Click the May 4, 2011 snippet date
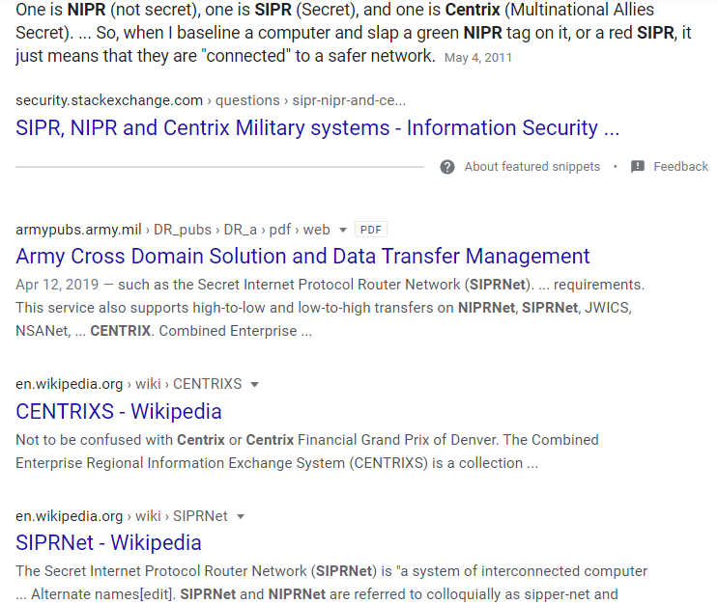The image size is (718, 604). (478, 58)
